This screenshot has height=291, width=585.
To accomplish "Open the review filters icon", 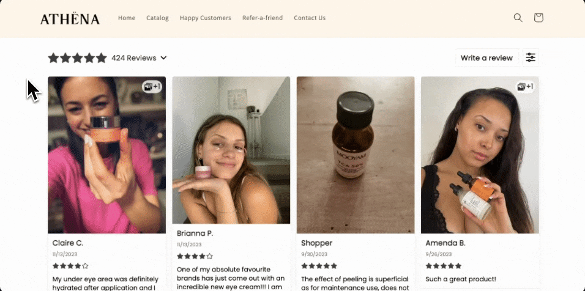I will (x=531, y=57).
